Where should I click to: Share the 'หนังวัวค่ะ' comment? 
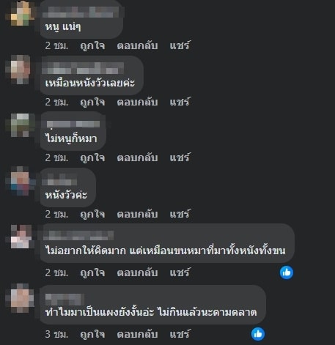180,214
